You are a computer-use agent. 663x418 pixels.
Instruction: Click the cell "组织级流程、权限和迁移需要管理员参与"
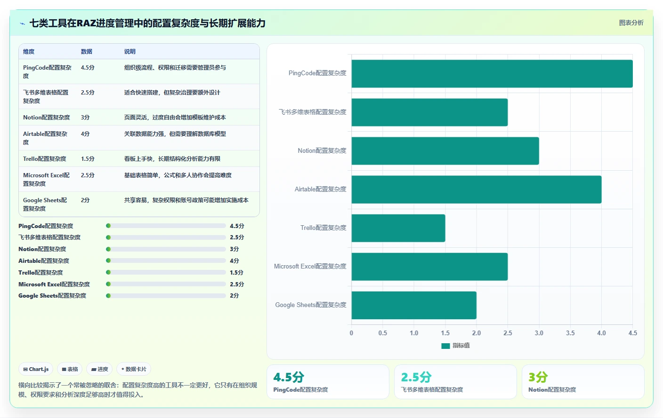(175, 68)
